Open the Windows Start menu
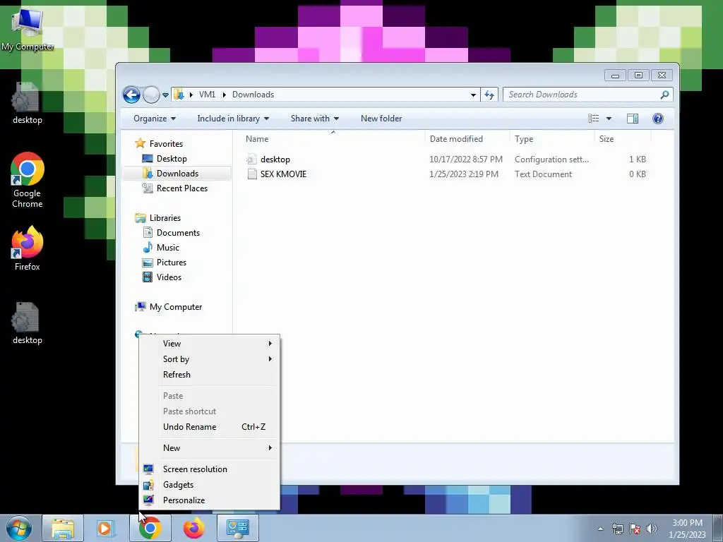This screenshot has height=542, width=723. pyautogui.click(x=19, y=528)
